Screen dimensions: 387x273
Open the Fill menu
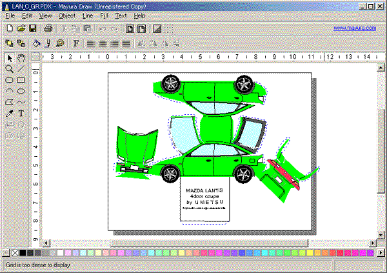tap(104, 15)
